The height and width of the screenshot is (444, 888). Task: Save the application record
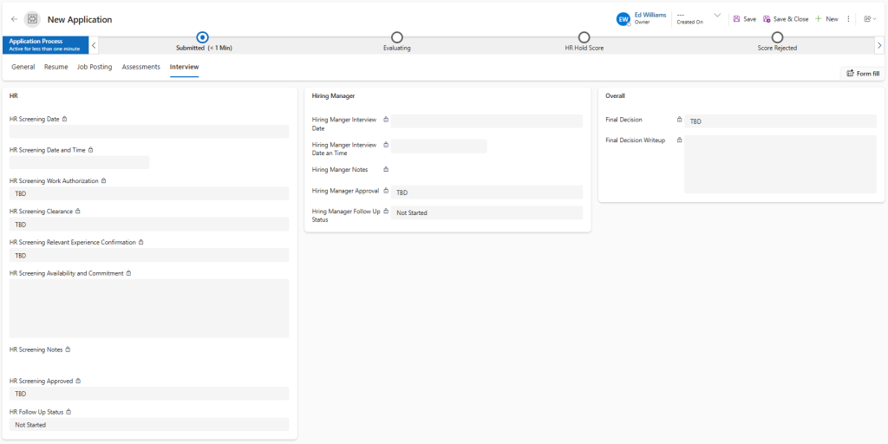[744, 19]
